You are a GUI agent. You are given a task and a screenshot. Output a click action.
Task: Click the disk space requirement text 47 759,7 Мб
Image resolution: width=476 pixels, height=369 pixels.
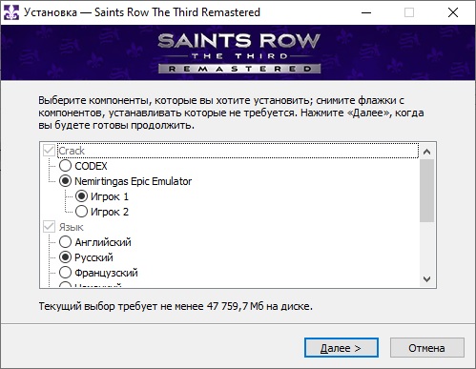235,306
